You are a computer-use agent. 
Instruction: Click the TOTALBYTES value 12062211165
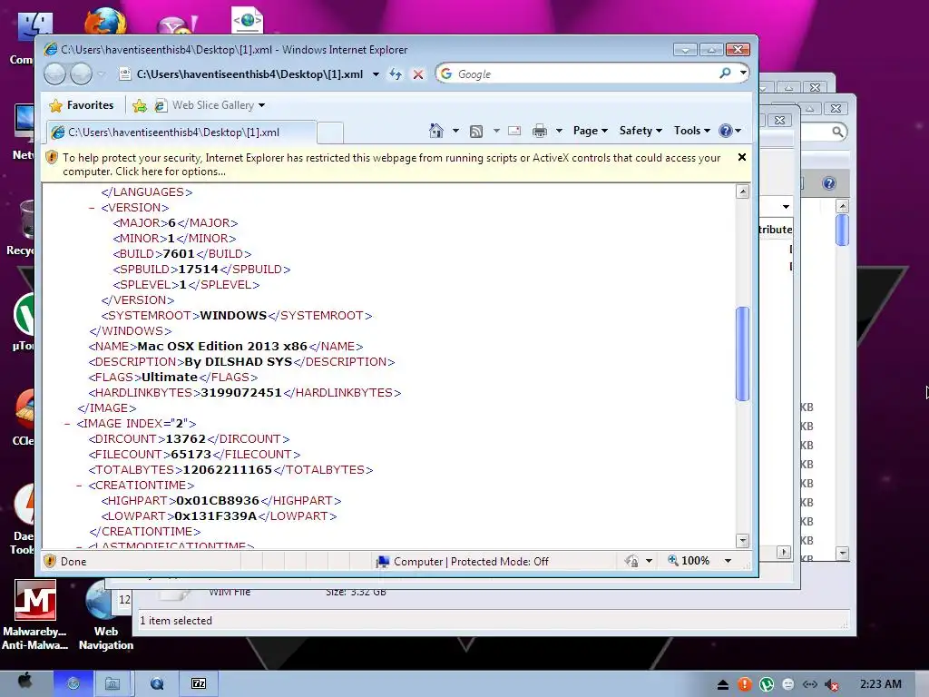point(228,470)
